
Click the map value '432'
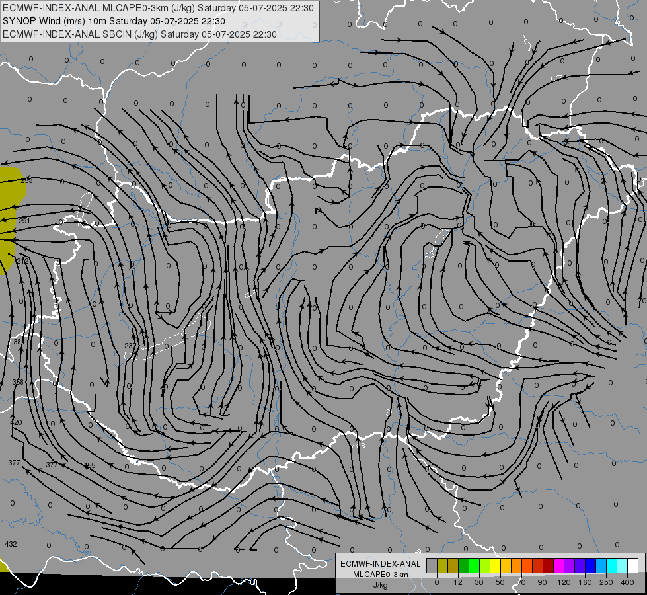[x=11, y=544]
